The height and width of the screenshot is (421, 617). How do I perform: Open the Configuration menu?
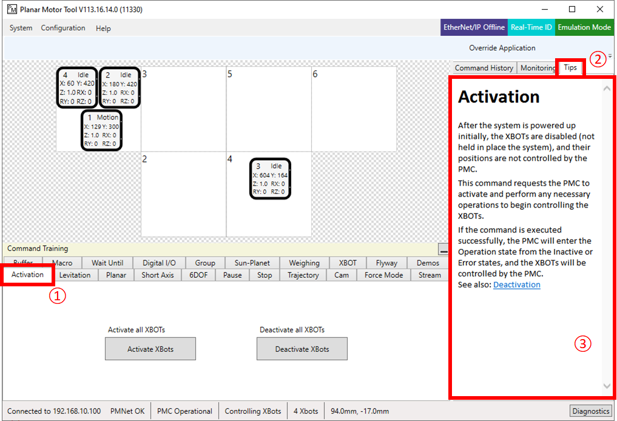[x=63, y=28]
